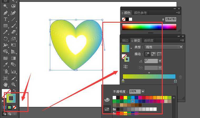This screenshot has width=200, height=118.
Task: Switch to the 描边 tab
Action: pos(125,41)
